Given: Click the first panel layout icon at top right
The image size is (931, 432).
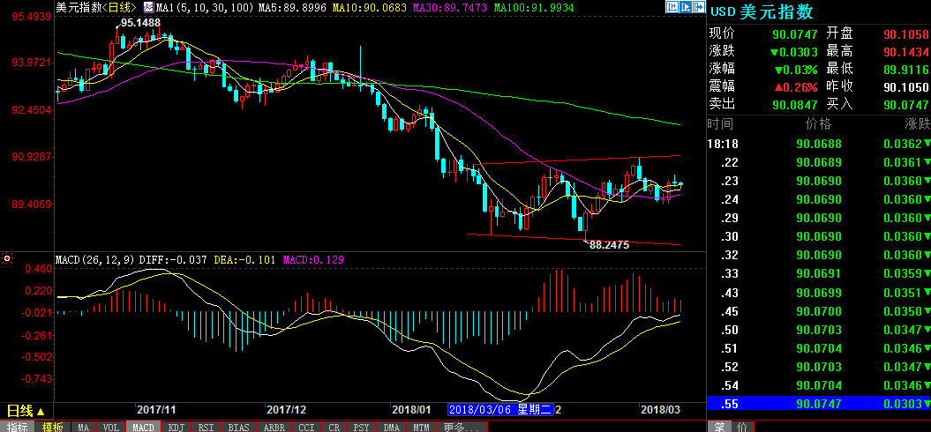Looking at the screenshot, I should click(x=673, y=7).
